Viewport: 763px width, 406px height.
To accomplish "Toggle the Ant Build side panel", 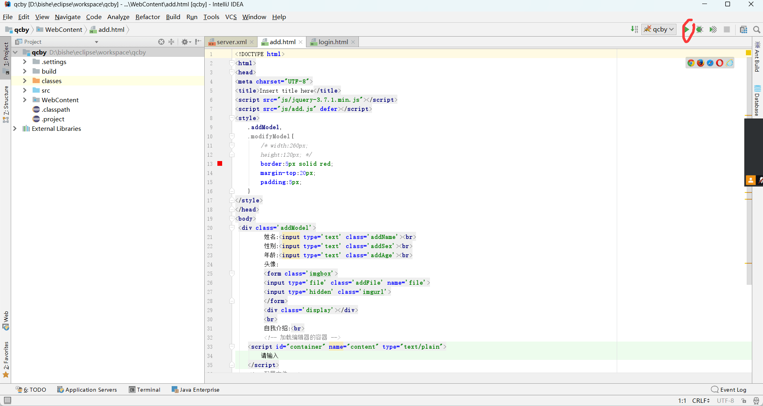I will point(757,56).
